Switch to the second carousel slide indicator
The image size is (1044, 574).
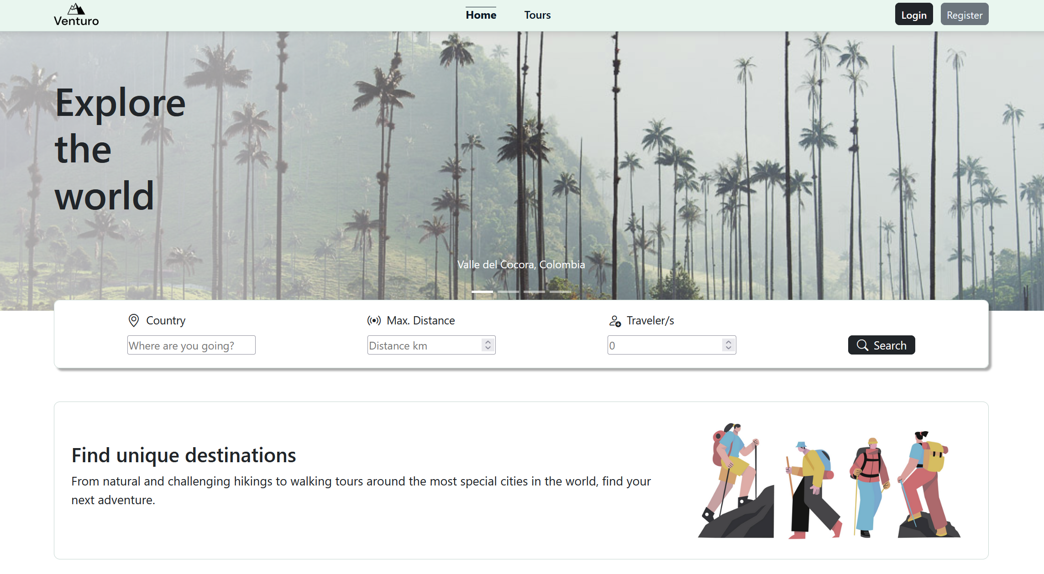(508, 292)
